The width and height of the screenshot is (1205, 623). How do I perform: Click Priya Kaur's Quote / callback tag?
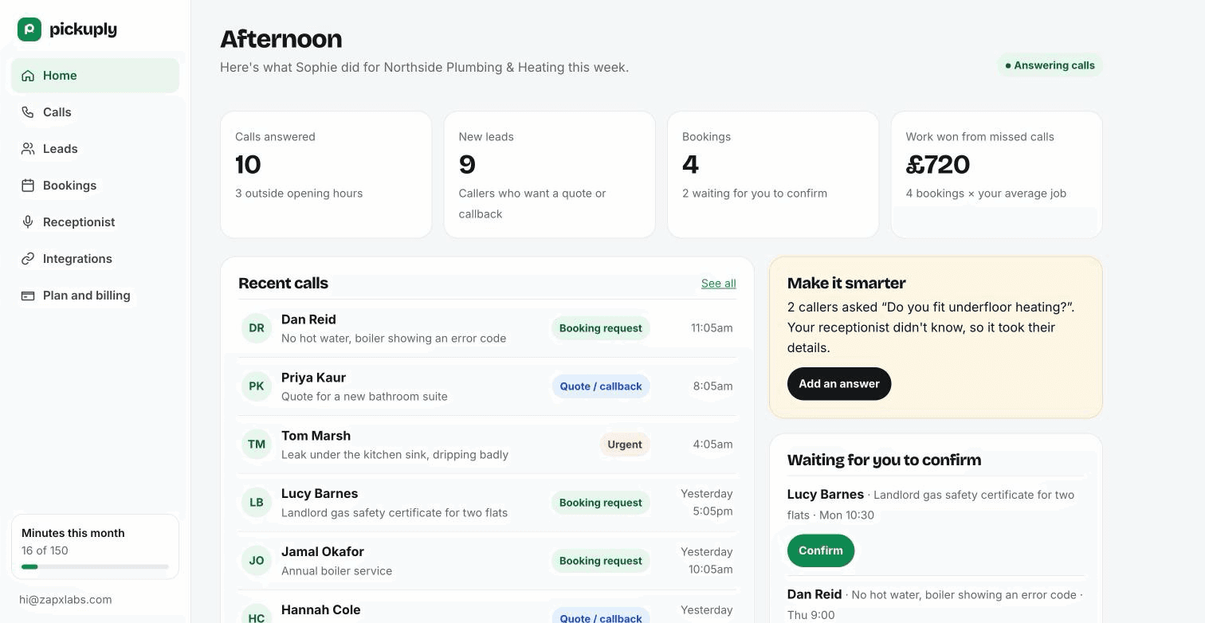point(601,386)
